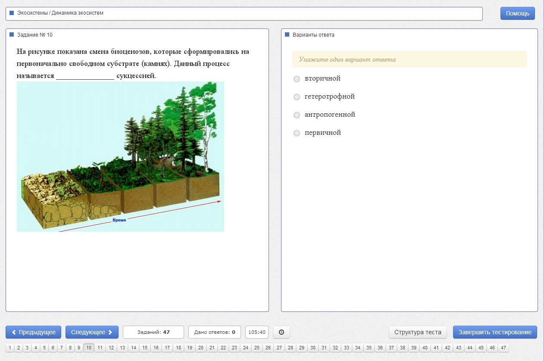
Task: Click the 'Заданий: 47' counter box
Action: tap(153, 332)
